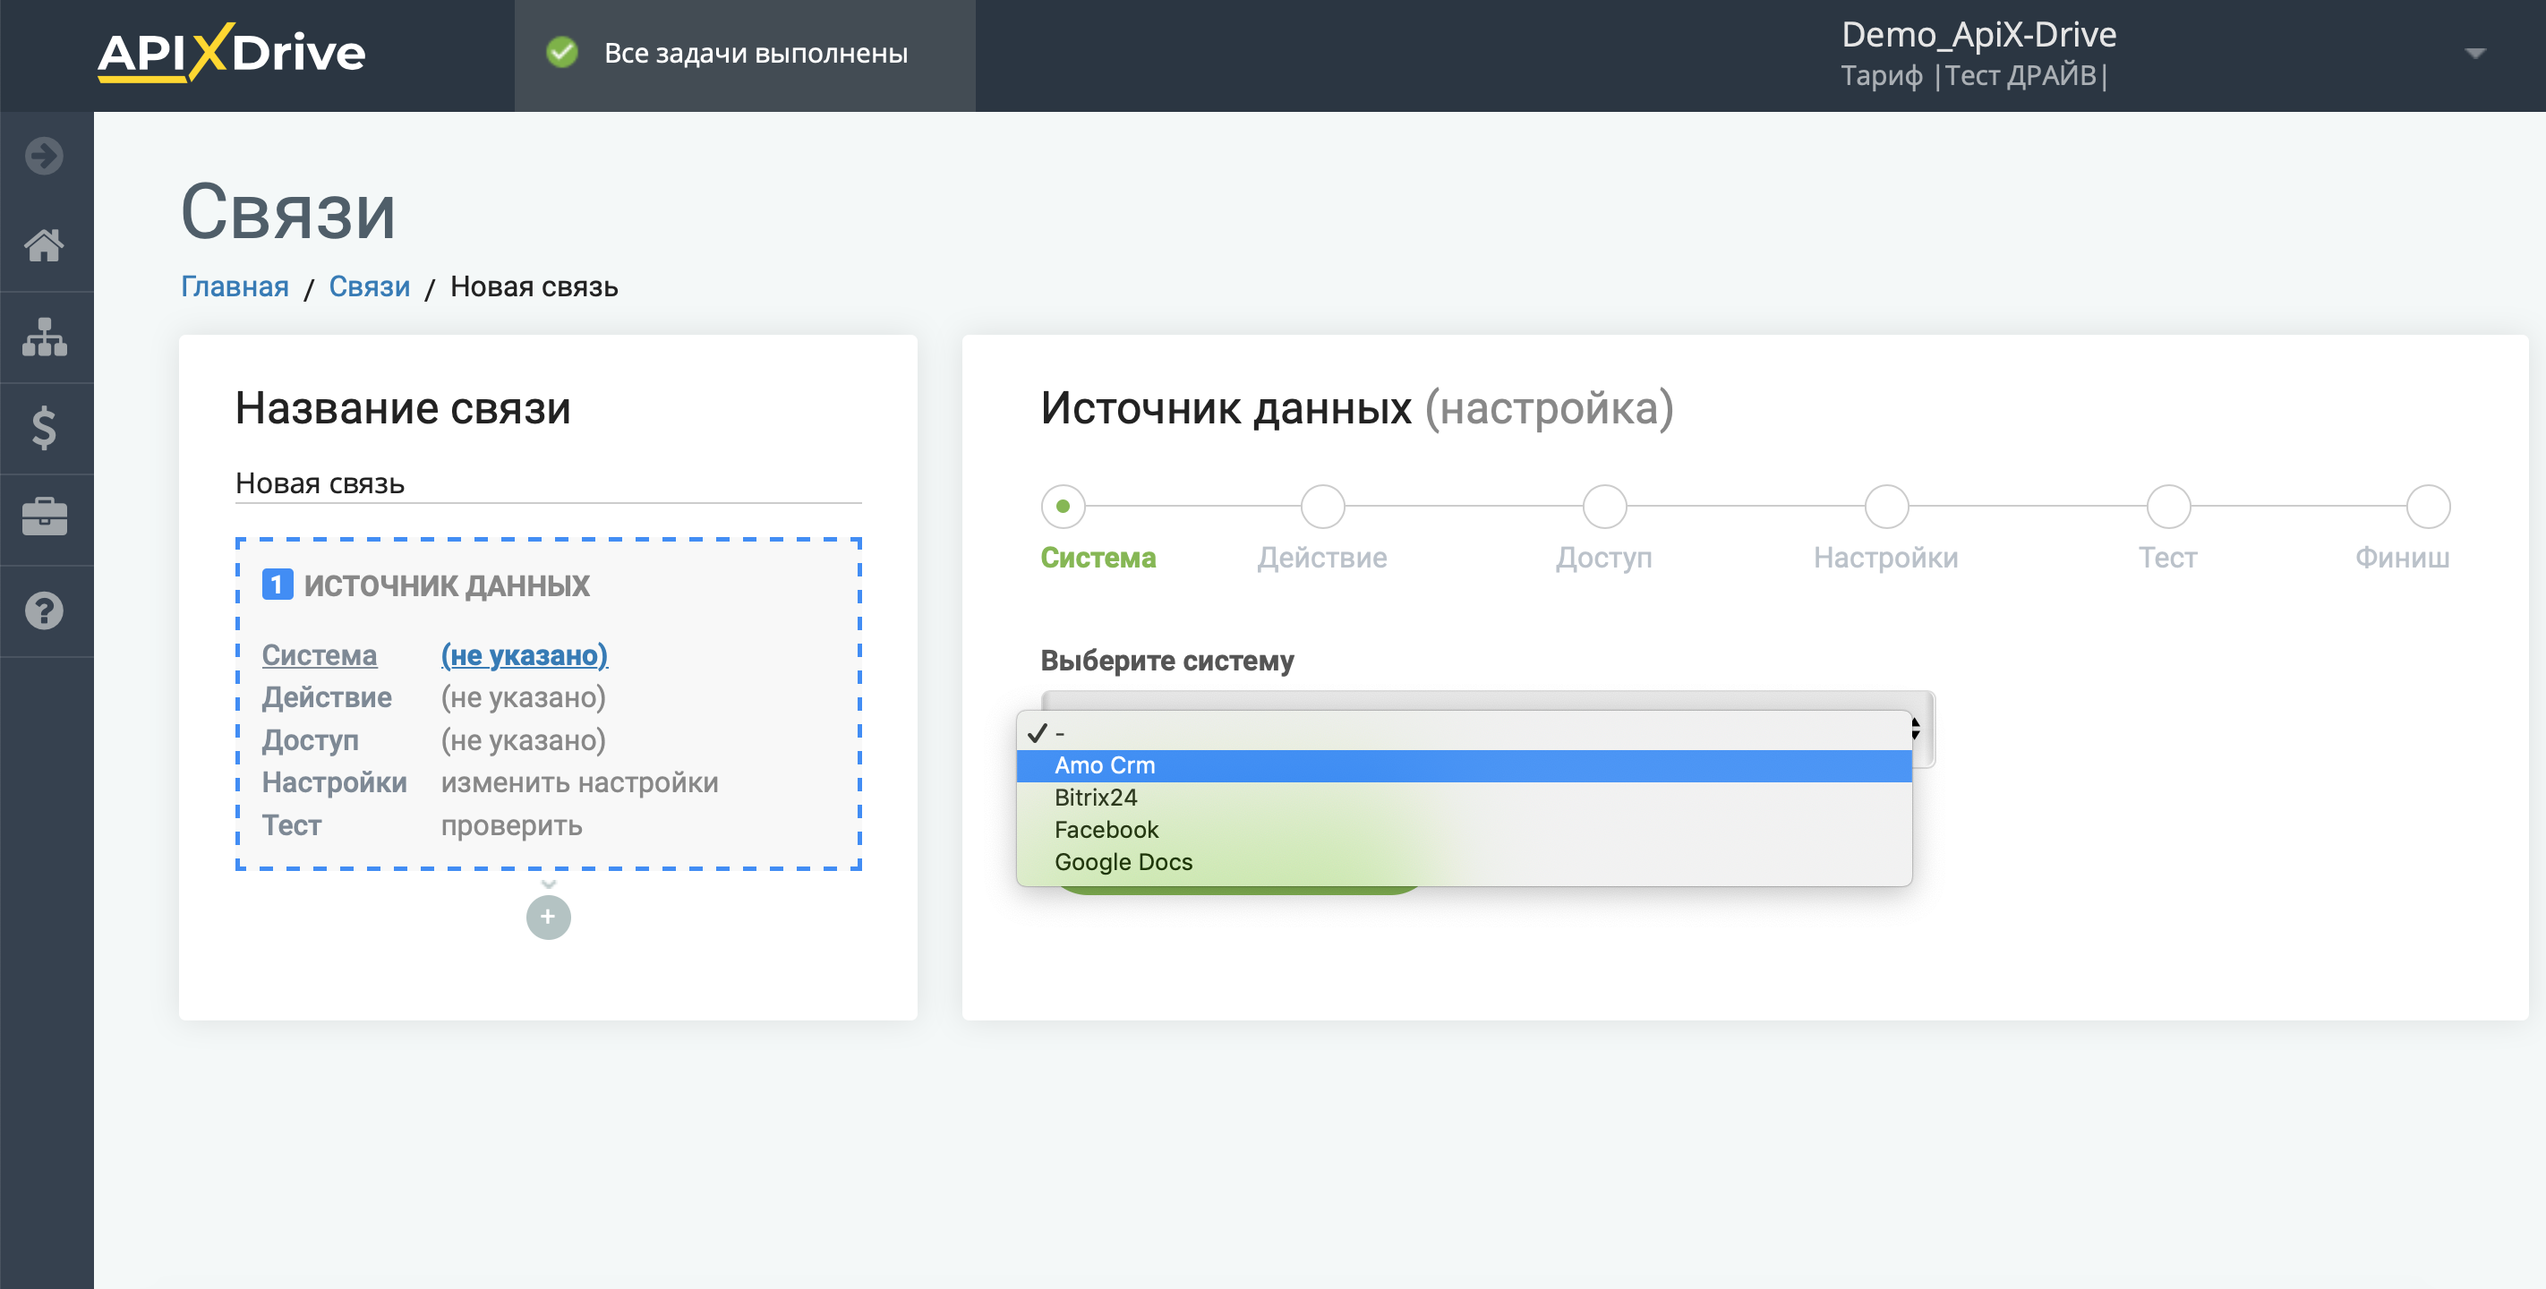Viewport: 2546px width, 1289px height.
Task: Open the help question mark icon
Action: (45, 610)
